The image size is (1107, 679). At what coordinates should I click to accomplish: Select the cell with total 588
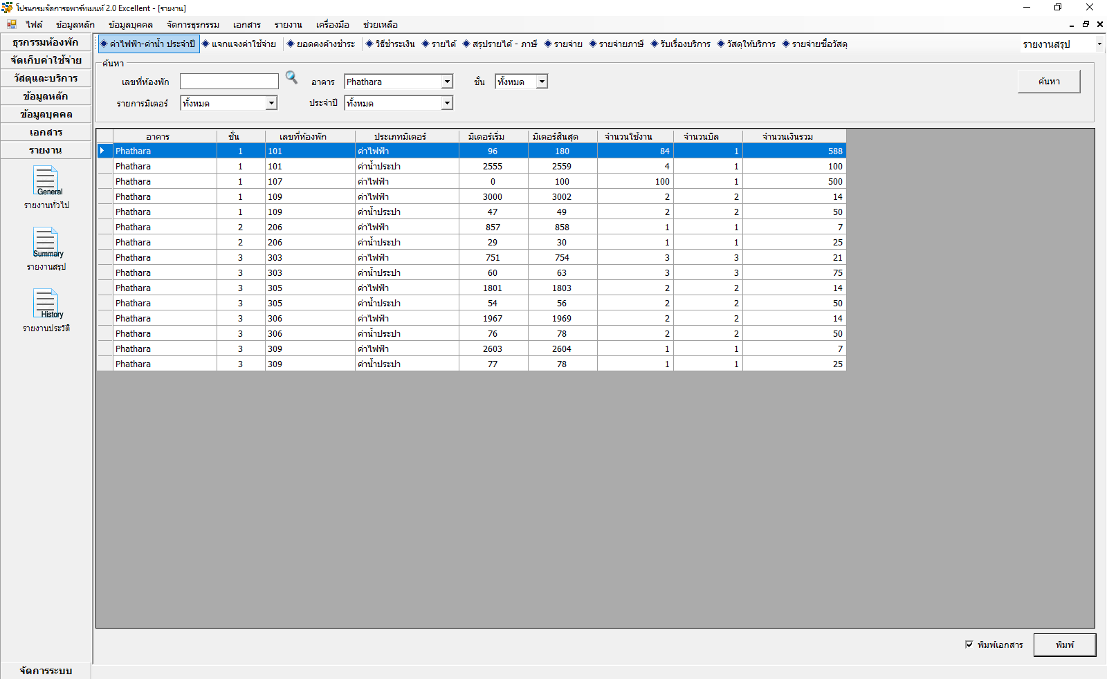(x=794, y=151)
